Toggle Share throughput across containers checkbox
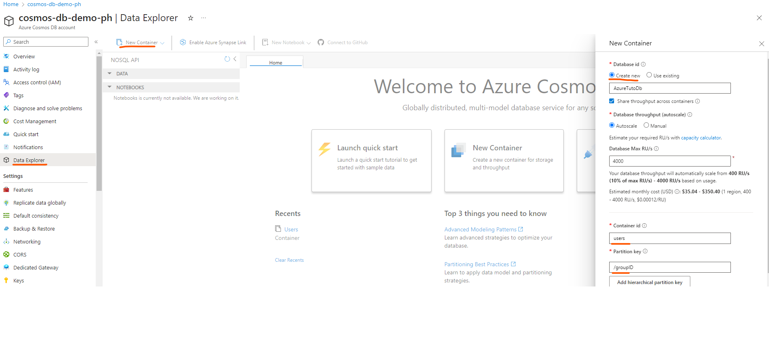Image resolution: width=769 pixels, height=342 pixels. tap(612, 101)
